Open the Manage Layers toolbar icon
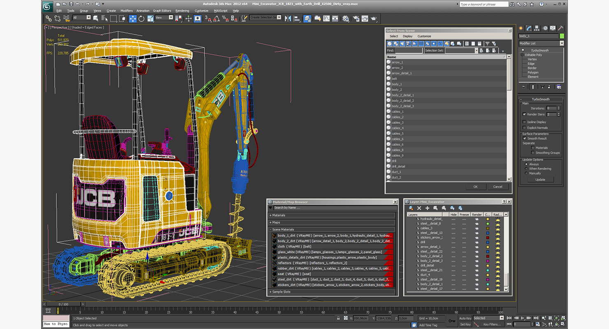Screen dimensions: 609x329 307,19
